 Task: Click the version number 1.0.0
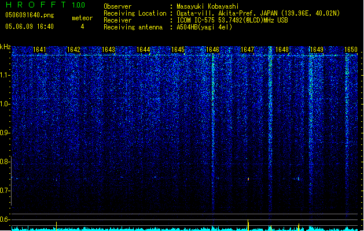pos(78,5)
